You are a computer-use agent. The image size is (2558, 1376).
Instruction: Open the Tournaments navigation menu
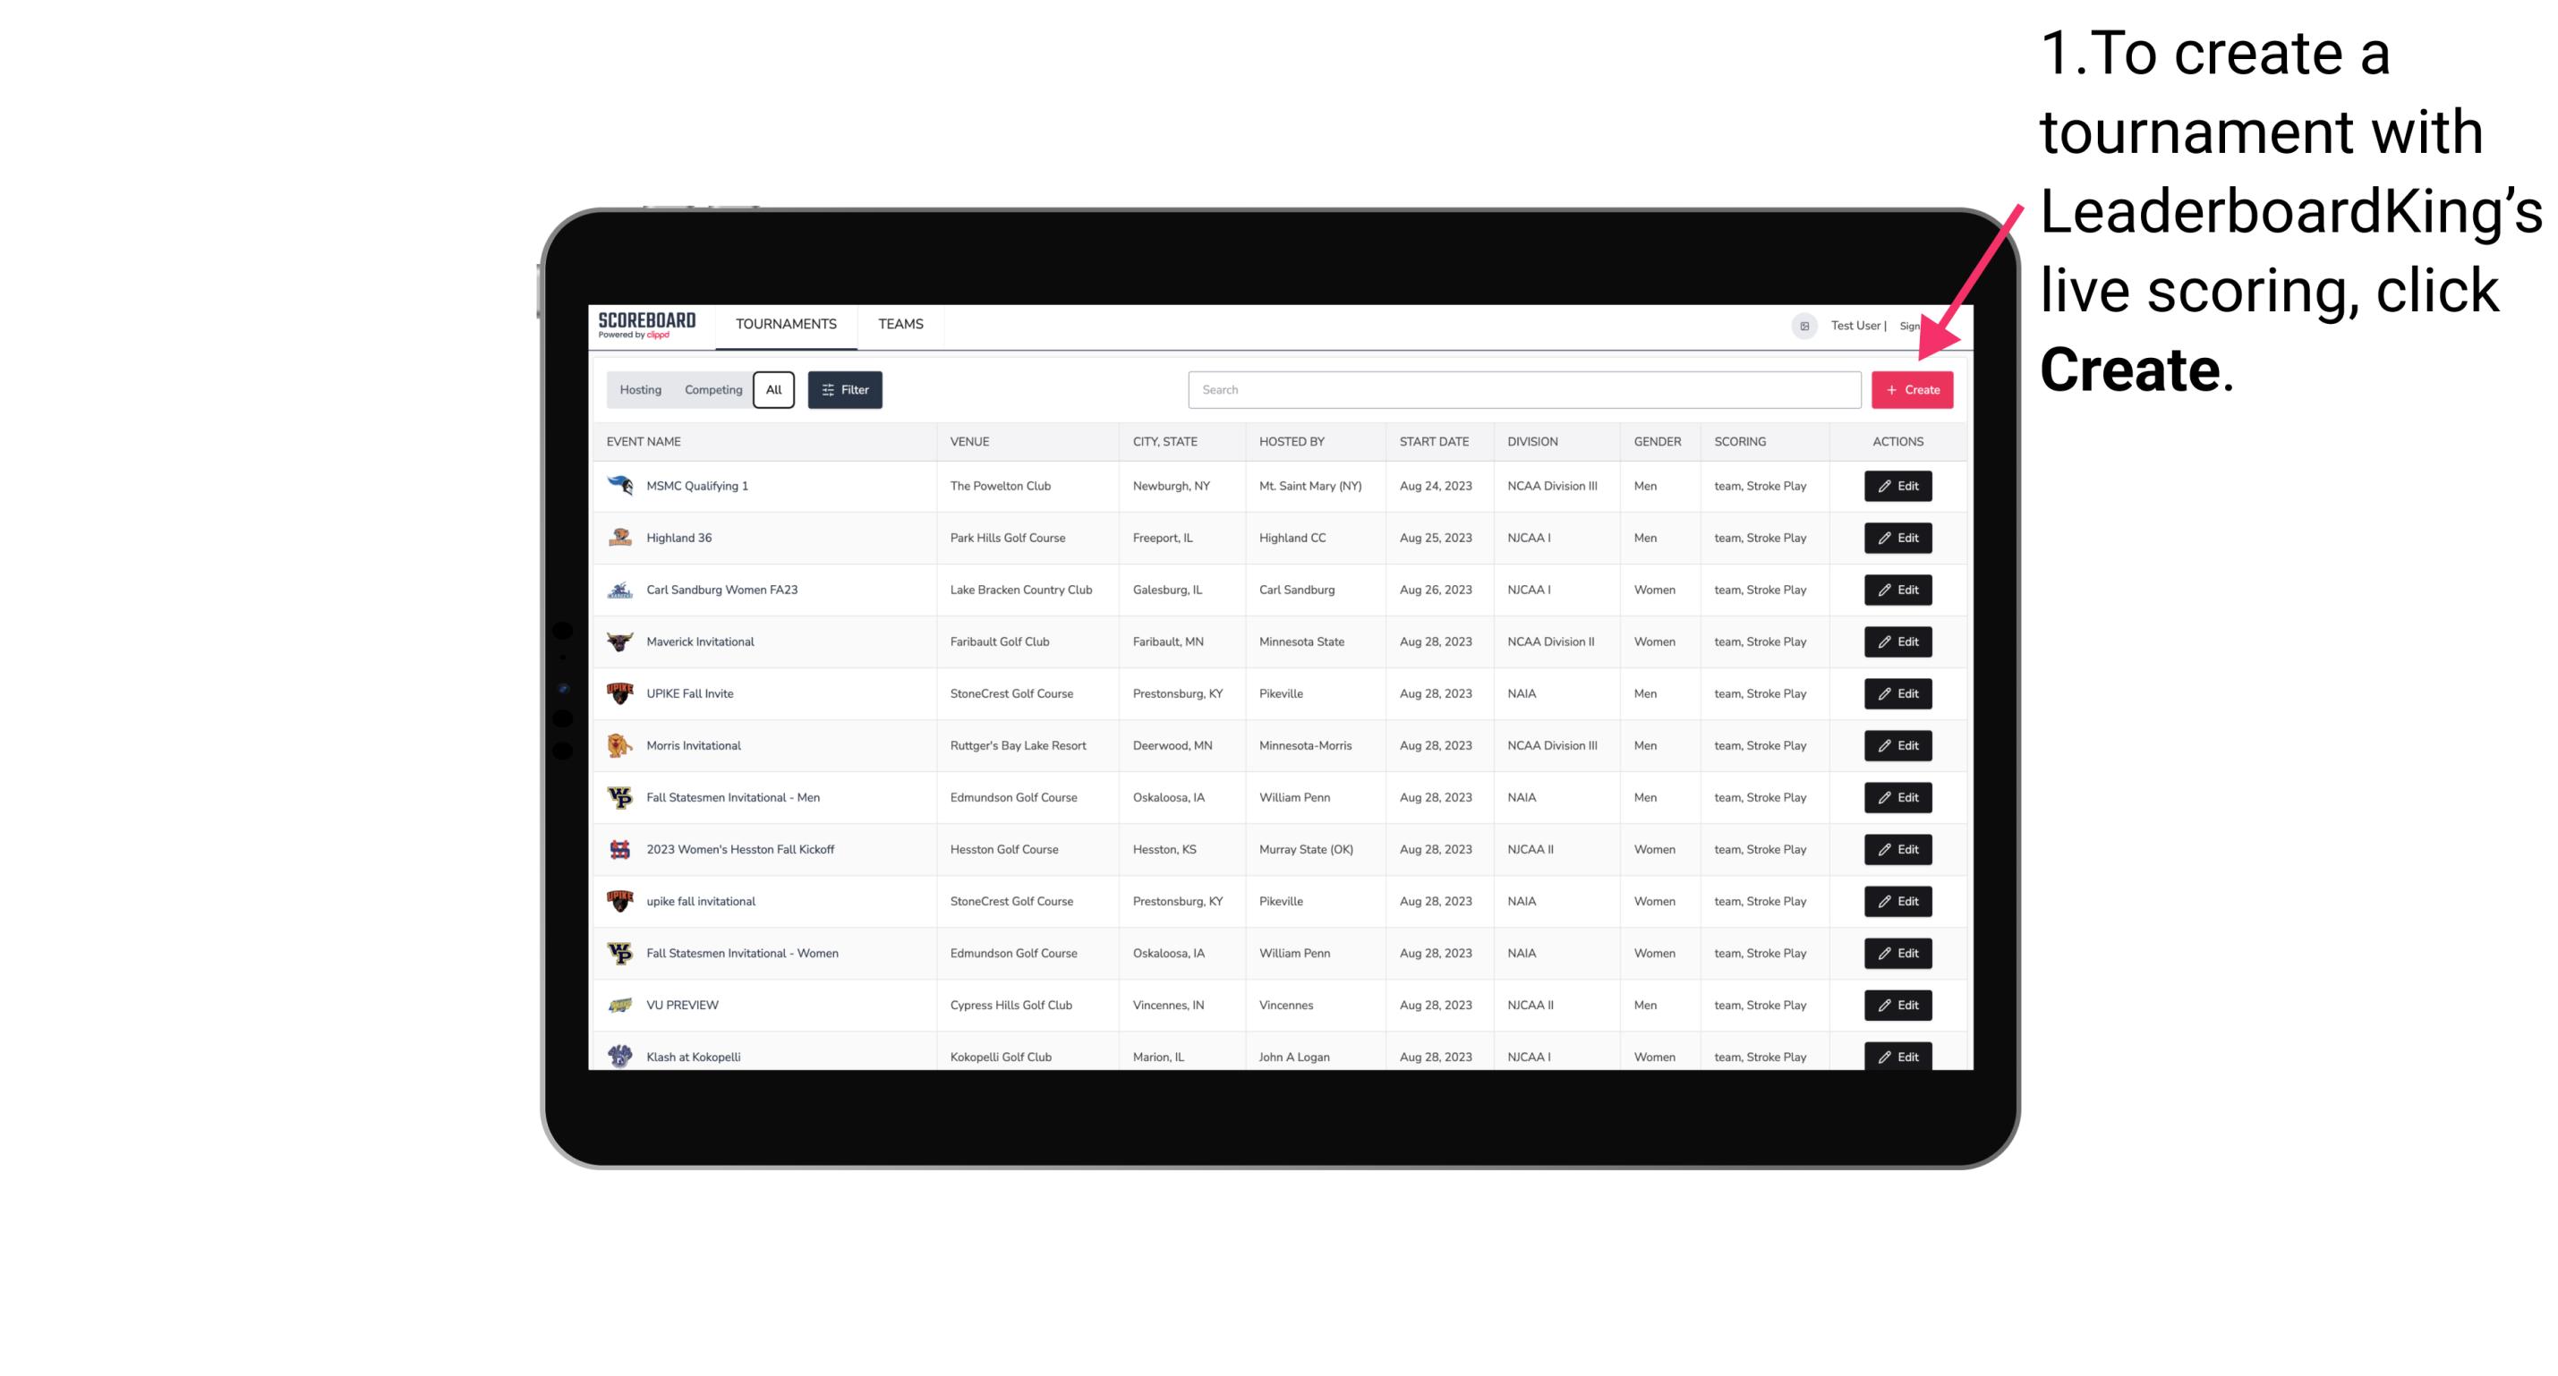[x=787, y=324]
